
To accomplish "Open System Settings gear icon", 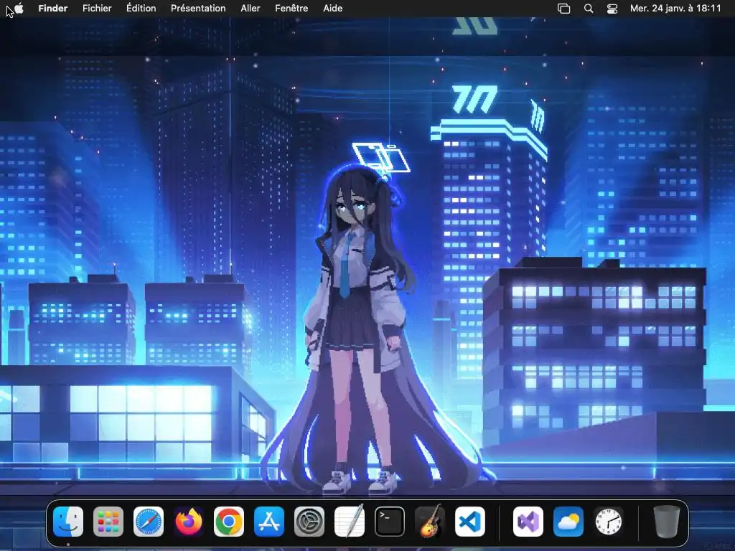I will [x=309, y=522].
